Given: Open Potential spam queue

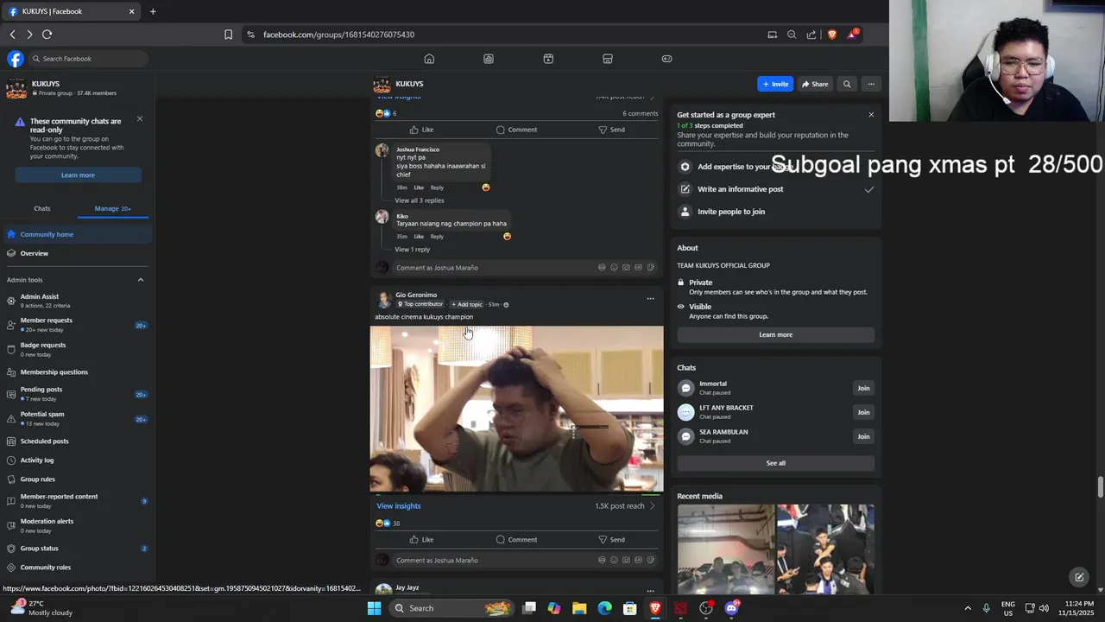Looking at the screenshot, I should pos(77,419).
